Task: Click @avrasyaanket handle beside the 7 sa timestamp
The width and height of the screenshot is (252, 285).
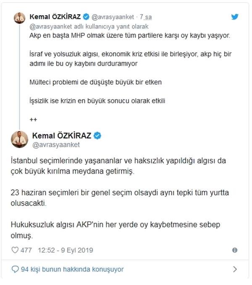Action: point(112,17)
